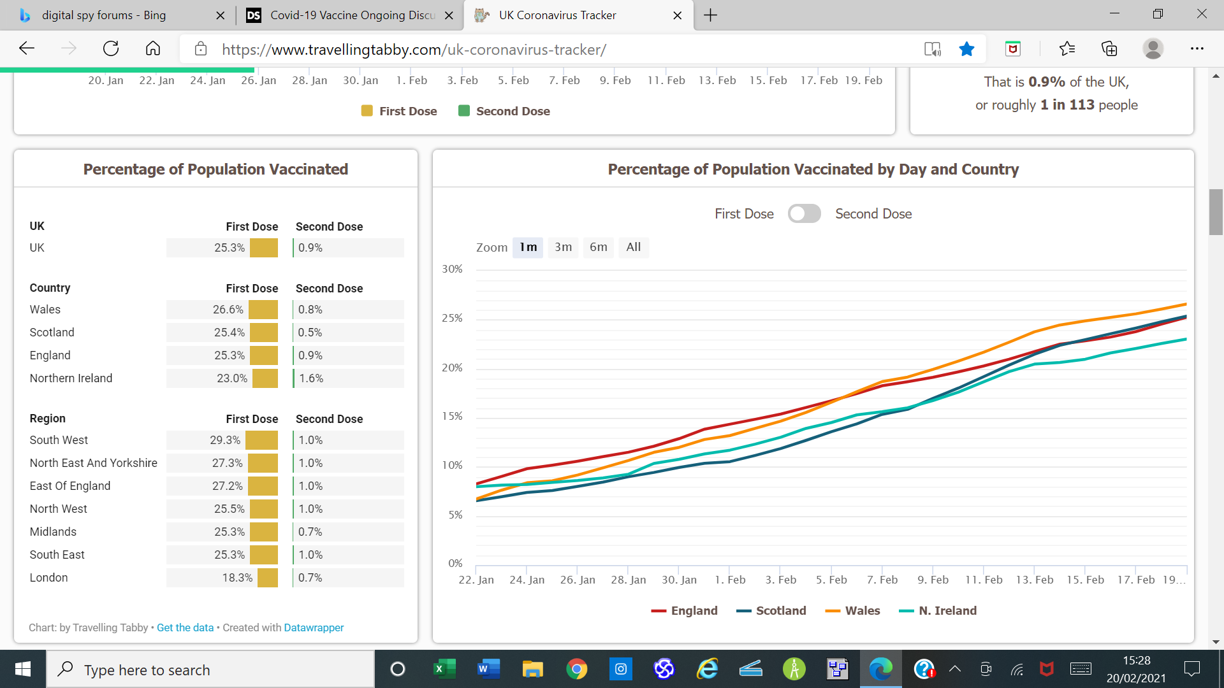The height and width of the screenshot is (688, 1224).
Task: Click the red Pocket extension icon
Action: [1013, 49]
